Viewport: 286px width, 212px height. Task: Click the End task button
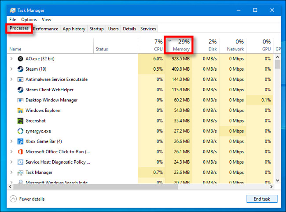click(x=262, y=199)
